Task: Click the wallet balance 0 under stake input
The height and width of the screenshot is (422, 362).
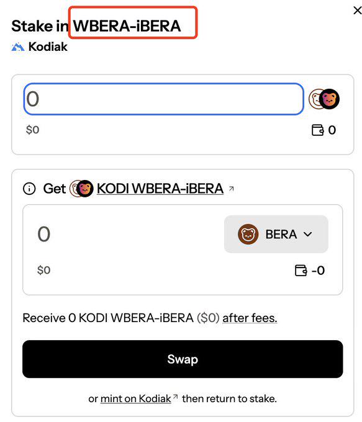Action: pyautogui.click(x=332, y=130)
